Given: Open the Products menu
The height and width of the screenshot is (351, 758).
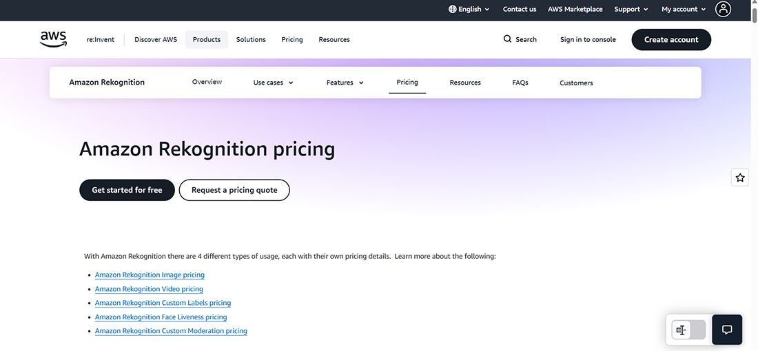Looking at the screenshot, I should point(207,40).
